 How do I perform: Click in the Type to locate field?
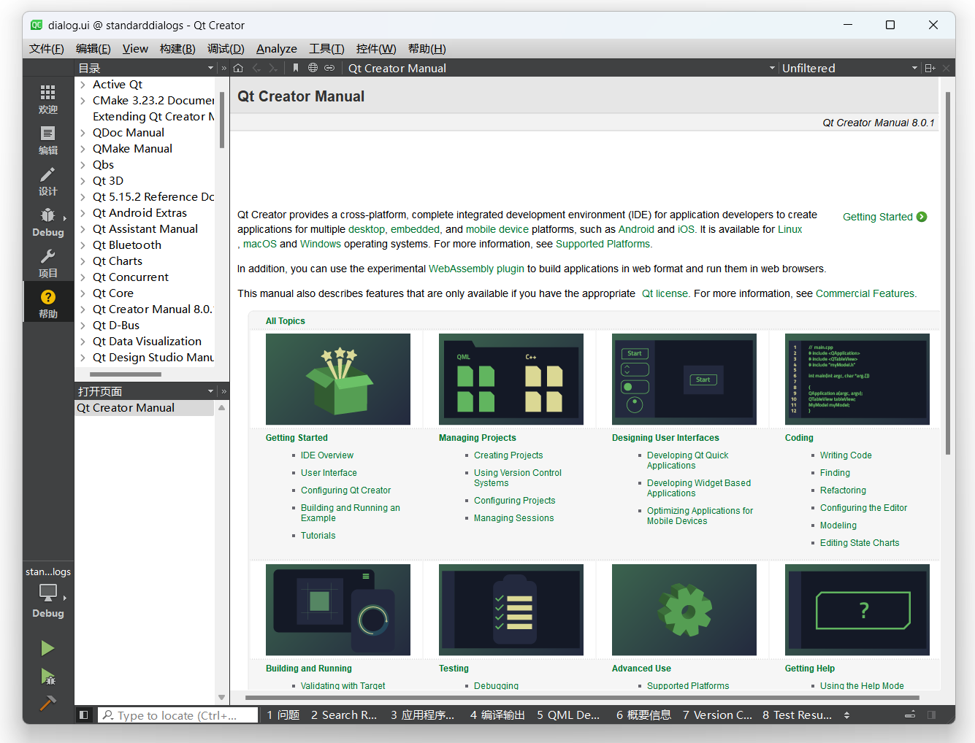[178, 715]
